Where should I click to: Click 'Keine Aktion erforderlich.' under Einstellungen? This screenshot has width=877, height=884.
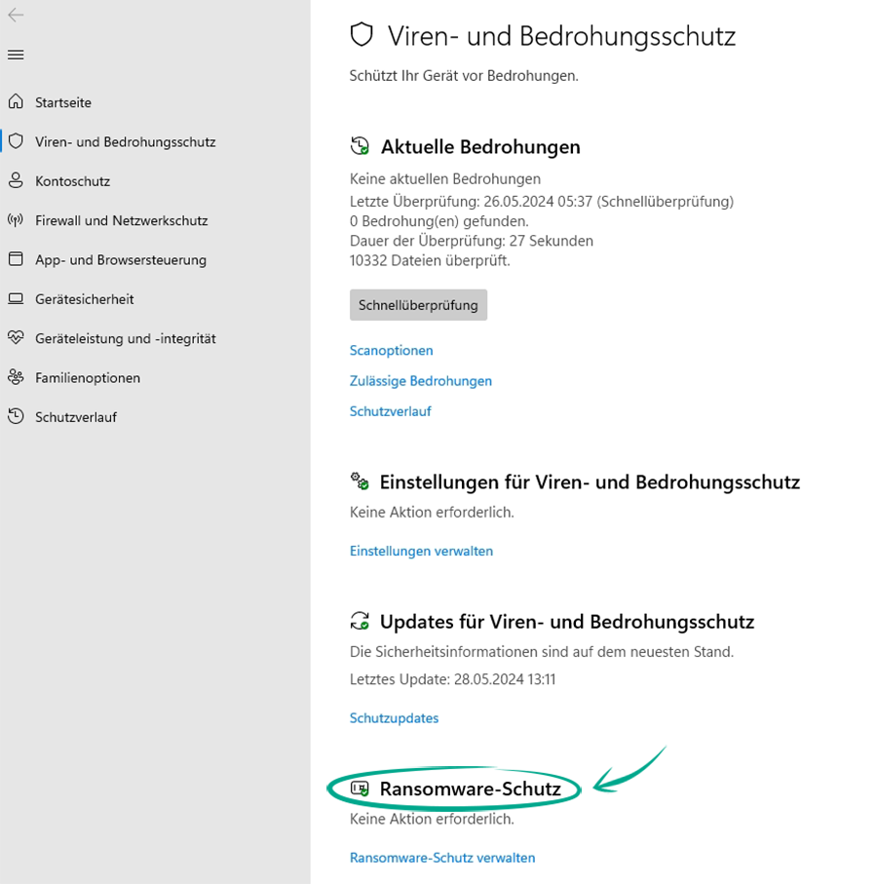432,512
